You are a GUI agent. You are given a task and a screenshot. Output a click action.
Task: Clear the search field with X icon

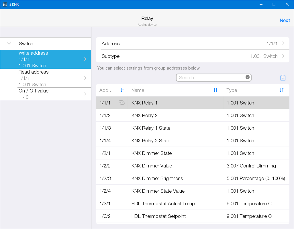tap(248, 77)
